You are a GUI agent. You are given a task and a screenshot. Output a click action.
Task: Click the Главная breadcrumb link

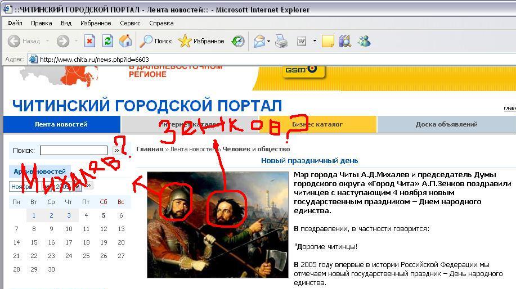tap(150, 149)
